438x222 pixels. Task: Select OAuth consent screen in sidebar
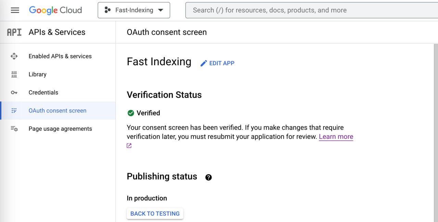pyautogui.click(x=57, y=111)
